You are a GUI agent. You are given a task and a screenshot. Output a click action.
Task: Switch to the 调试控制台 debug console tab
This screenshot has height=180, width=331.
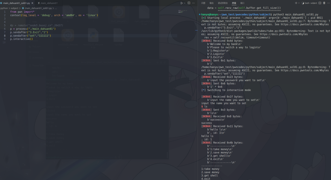pyautogui.click(x=223, y=3)
